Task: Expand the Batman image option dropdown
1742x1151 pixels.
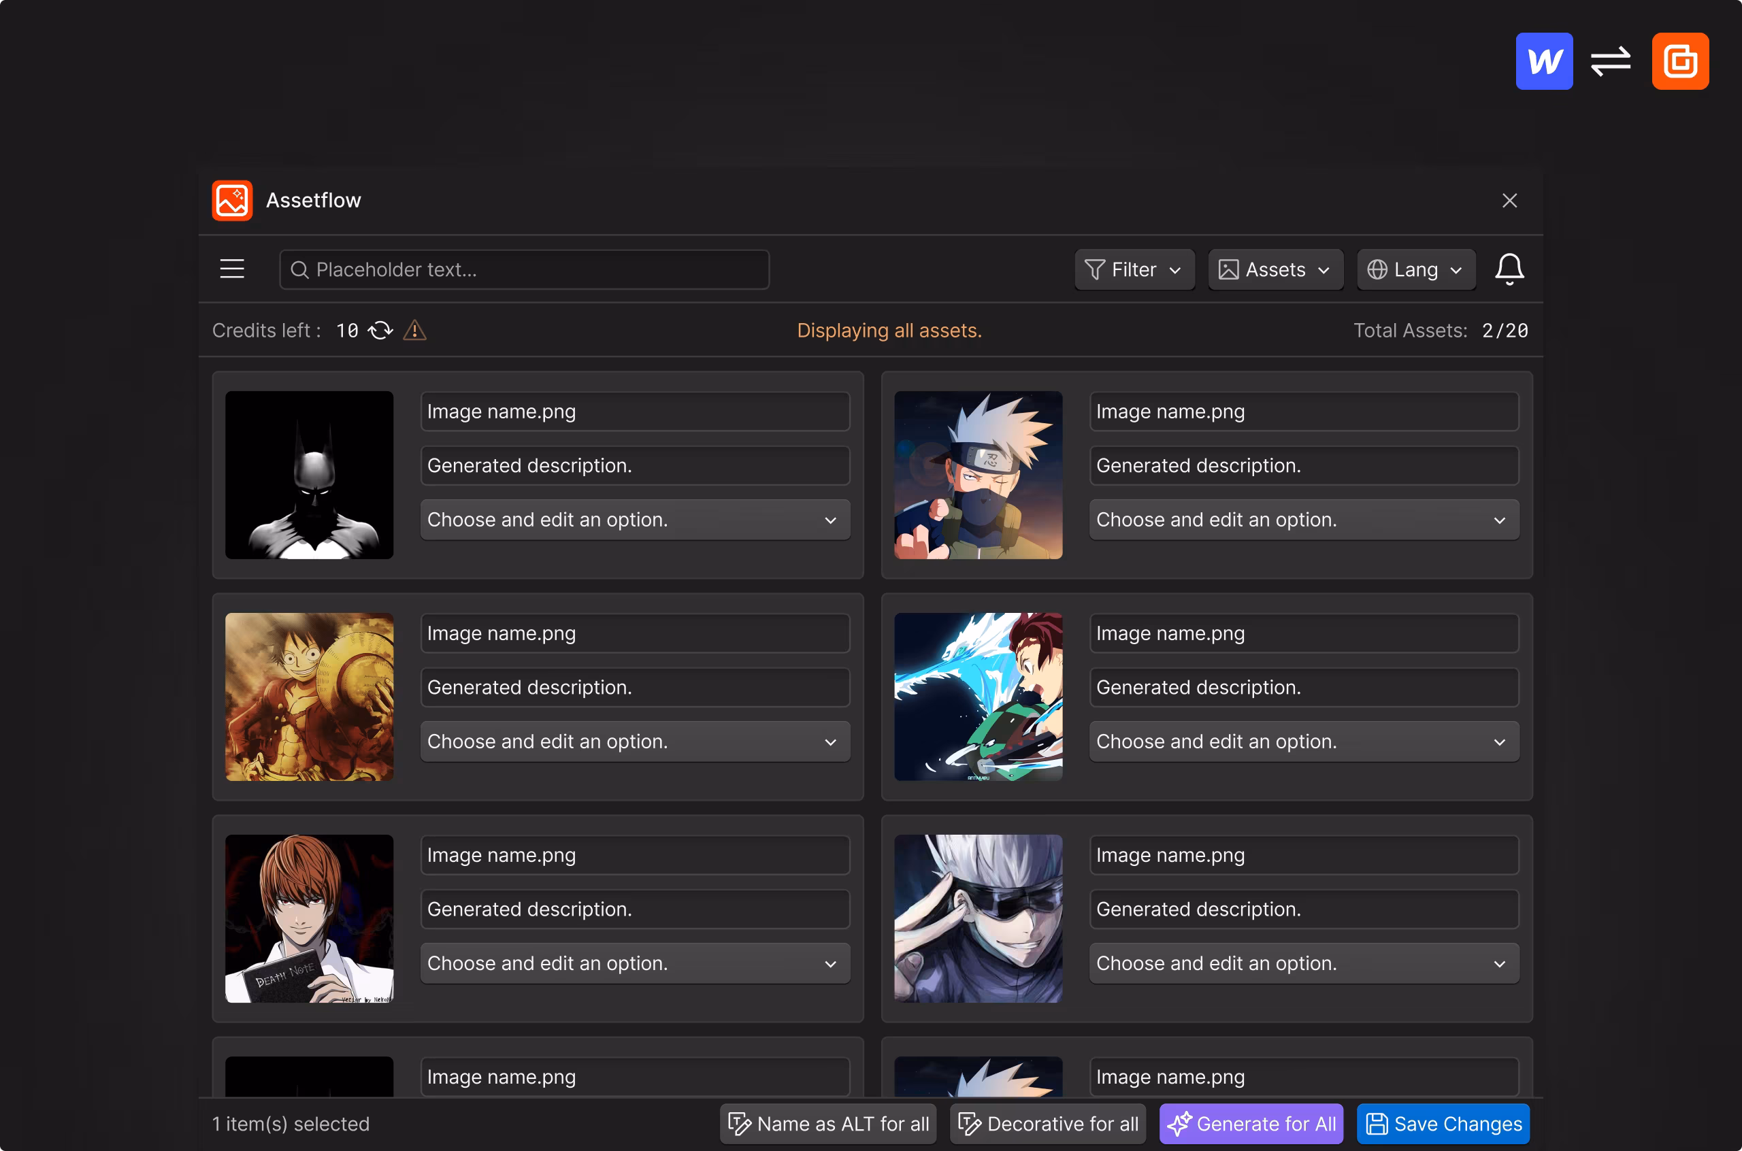Action: 635,520
